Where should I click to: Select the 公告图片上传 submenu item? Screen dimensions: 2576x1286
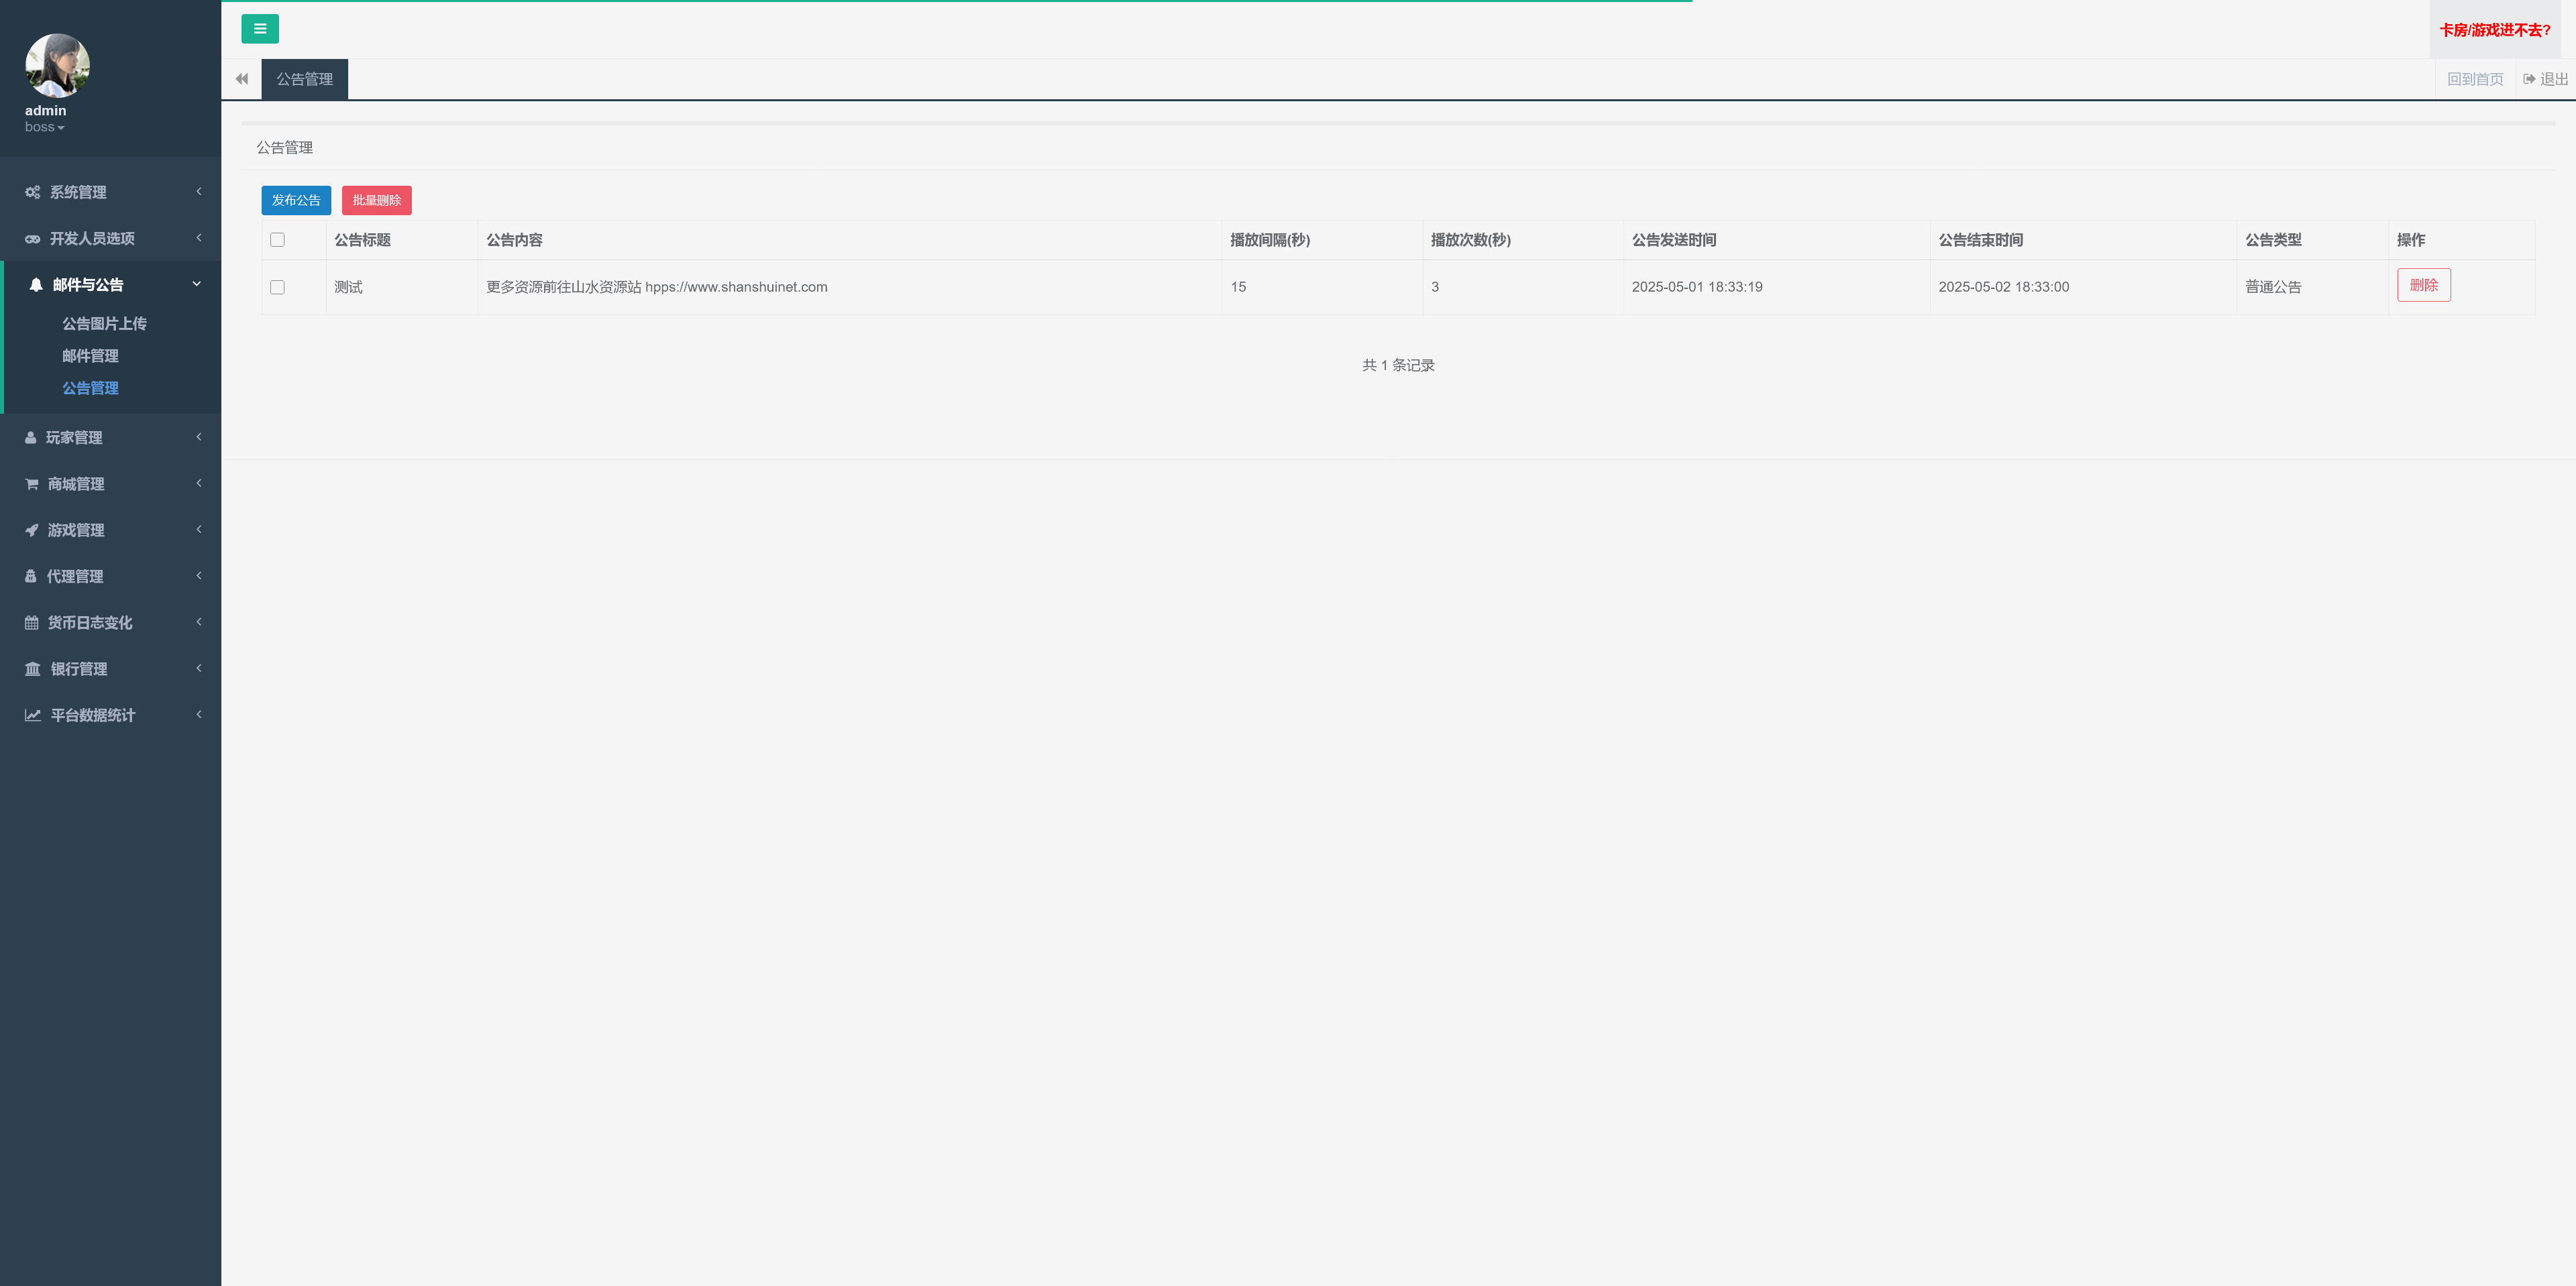click(x=104, y=324)
